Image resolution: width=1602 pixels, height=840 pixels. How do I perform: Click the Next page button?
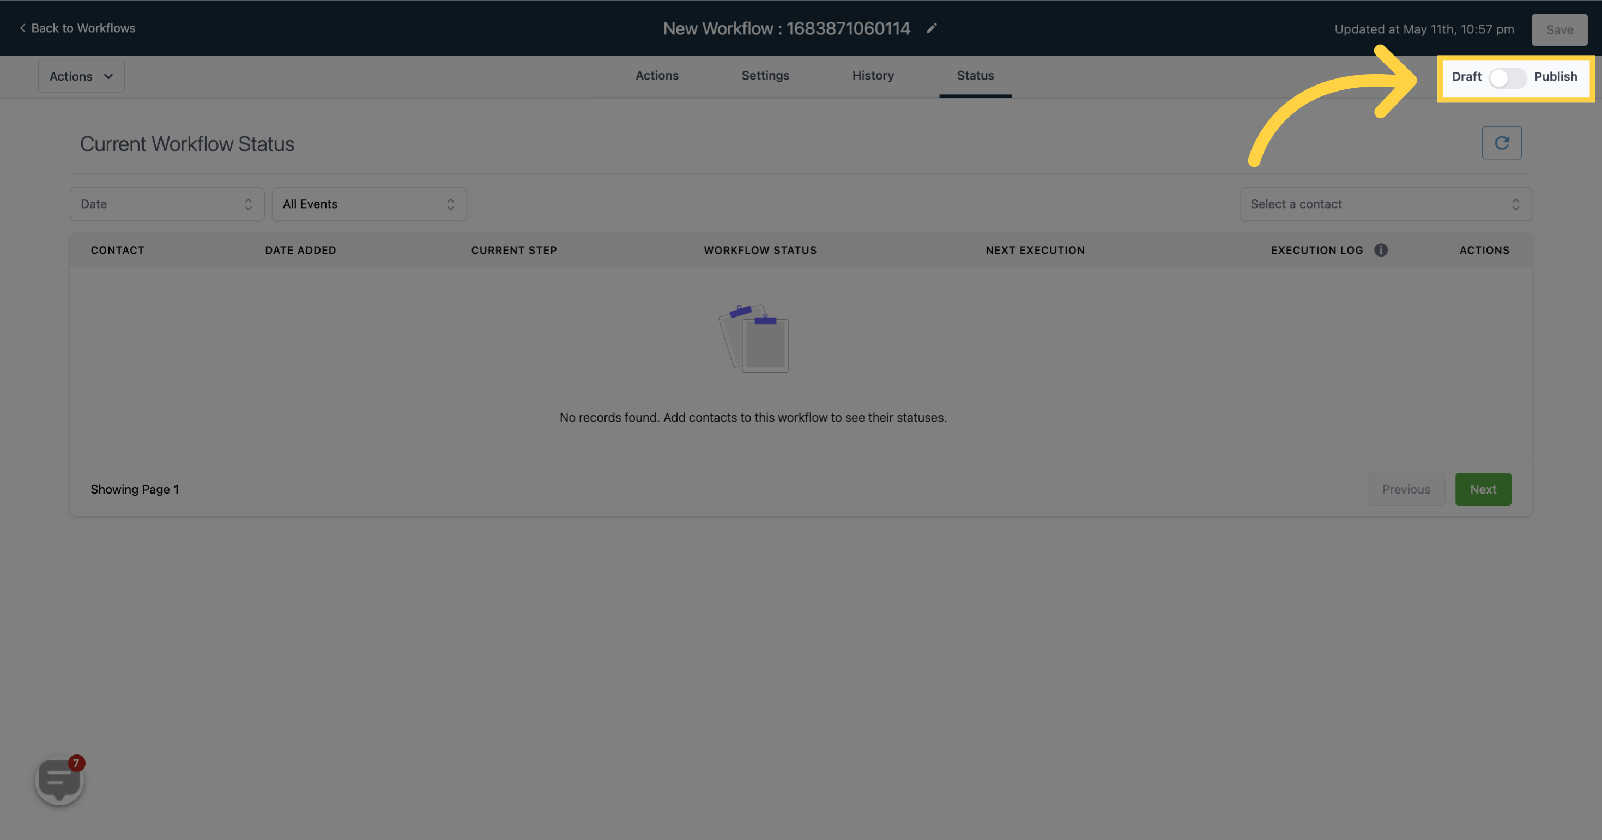tap(1483, 488)
